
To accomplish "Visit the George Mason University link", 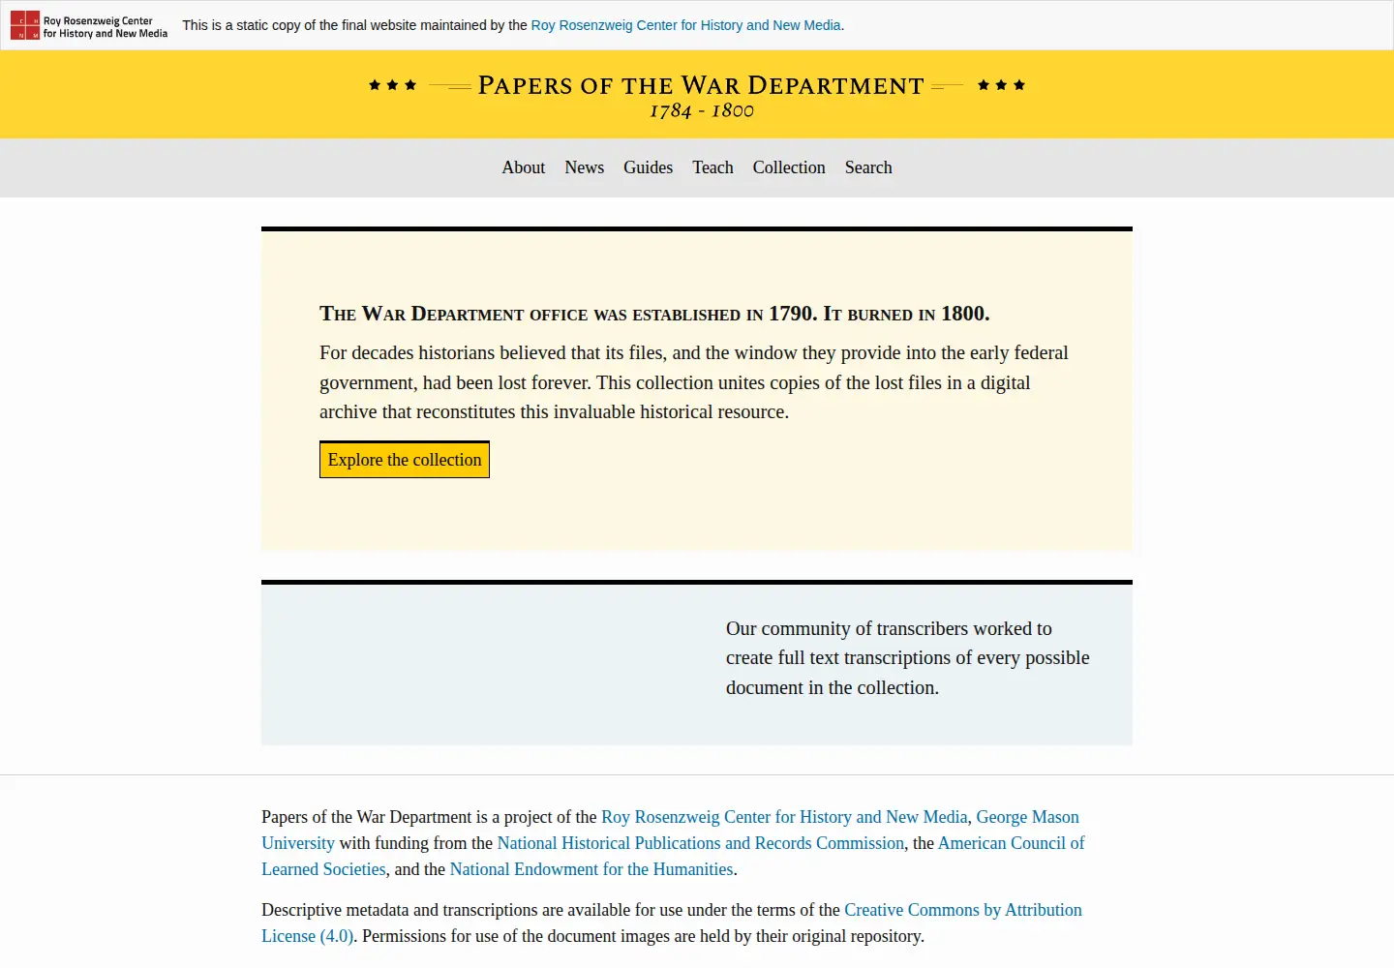I will (x=1027, y=817).
